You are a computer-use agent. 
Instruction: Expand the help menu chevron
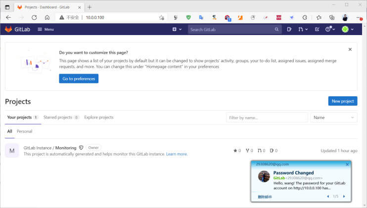click(x=334, y=30)
